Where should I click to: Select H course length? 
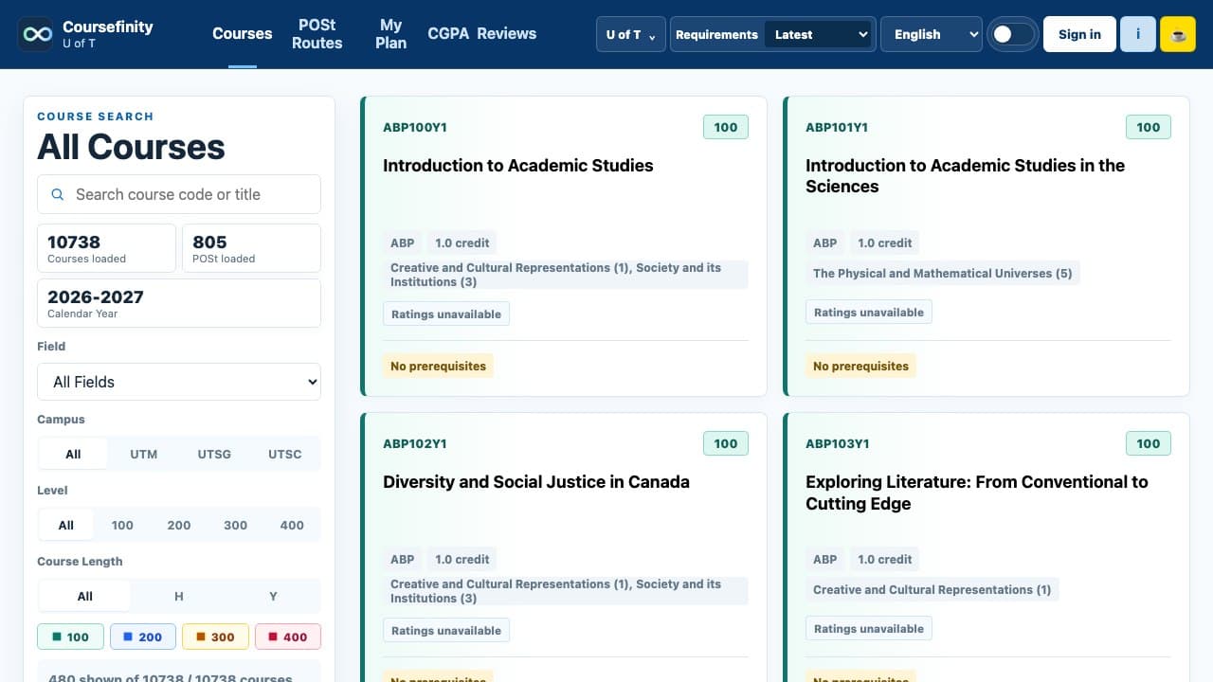(179, 596)
